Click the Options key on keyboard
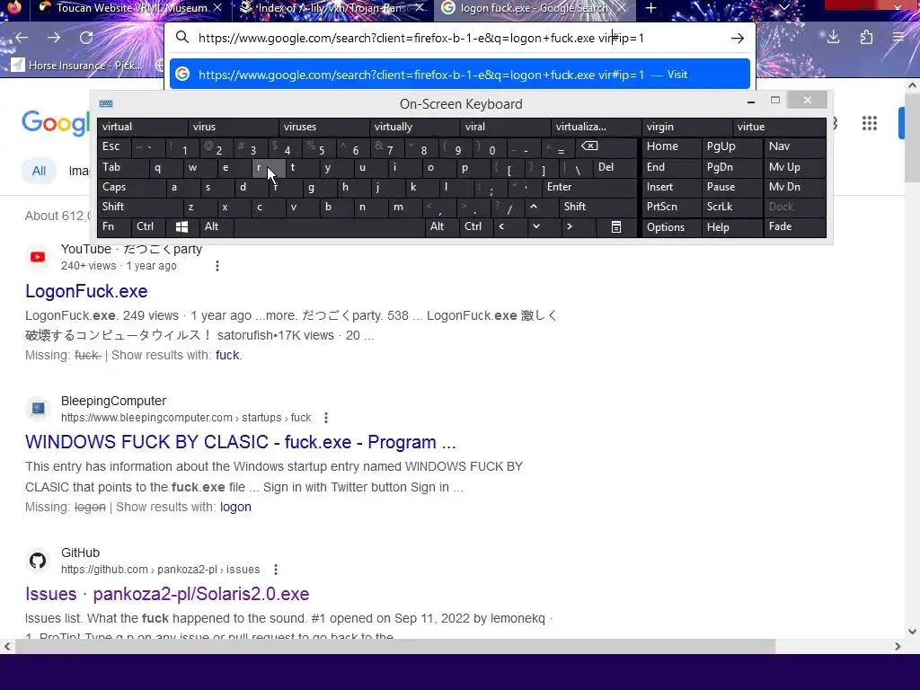 672,226
